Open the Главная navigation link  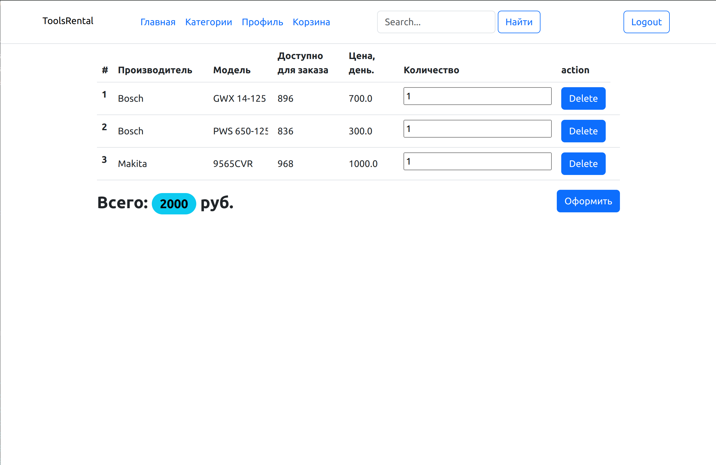coord(158,22)
